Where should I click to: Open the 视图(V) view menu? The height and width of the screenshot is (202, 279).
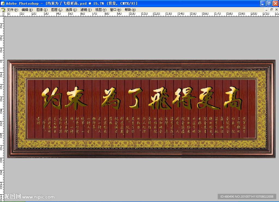click(101, 10)
